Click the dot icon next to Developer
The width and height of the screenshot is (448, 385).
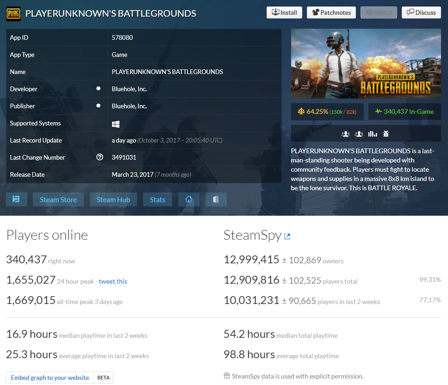pyautogui.click(x=98, y=88)
